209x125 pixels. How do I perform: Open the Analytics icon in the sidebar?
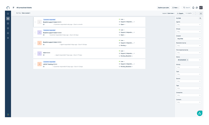[x=8, y=33]
